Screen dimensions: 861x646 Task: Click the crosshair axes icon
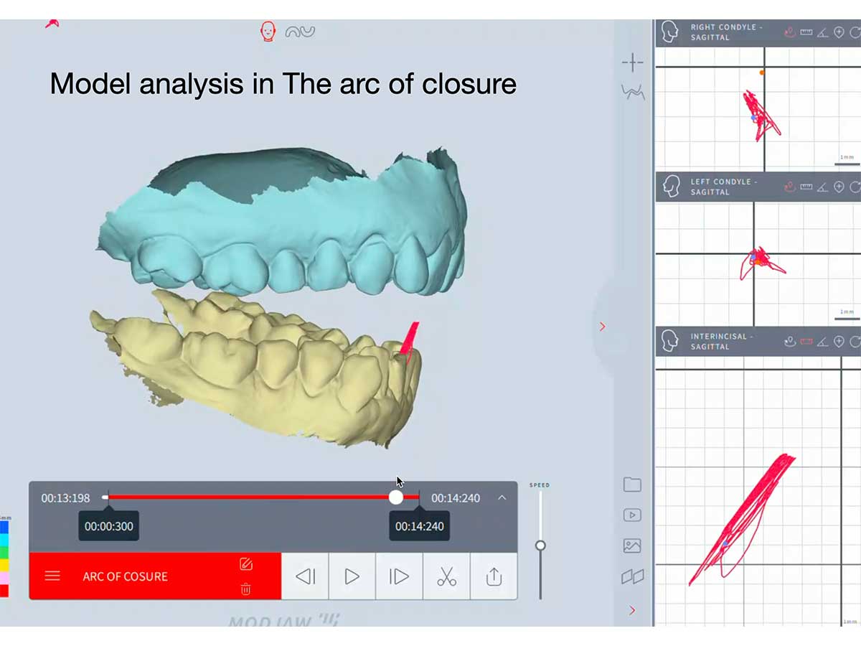click(x=632, y=63)
